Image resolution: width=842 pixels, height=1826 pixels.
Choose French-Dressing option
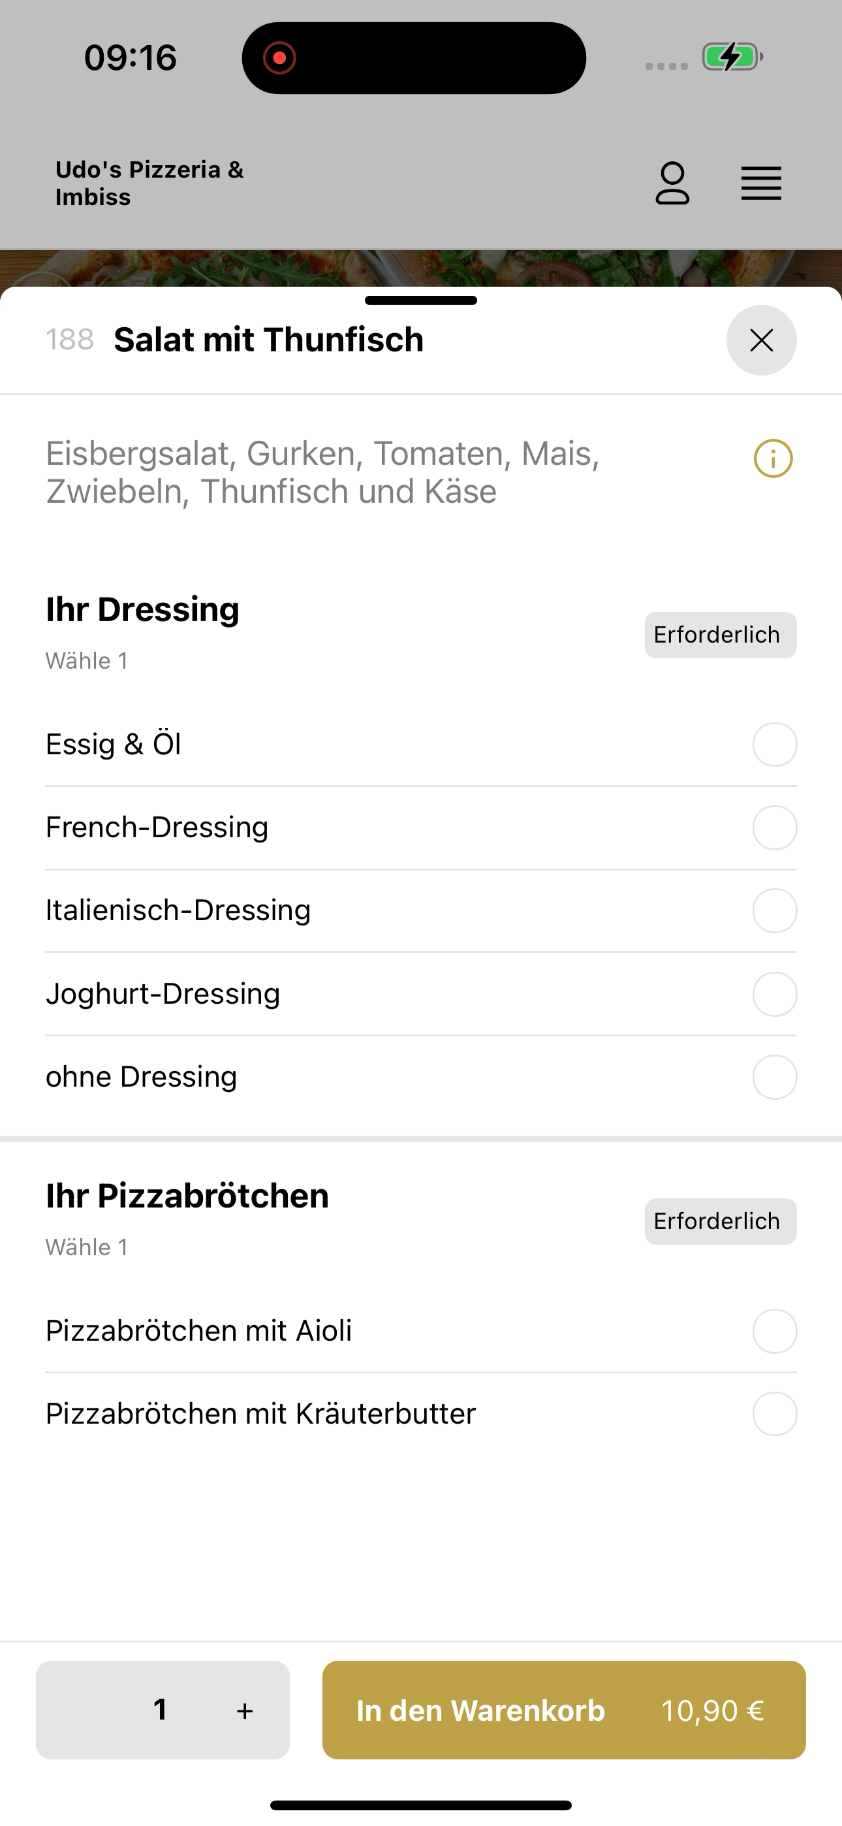tap(421, 827)
